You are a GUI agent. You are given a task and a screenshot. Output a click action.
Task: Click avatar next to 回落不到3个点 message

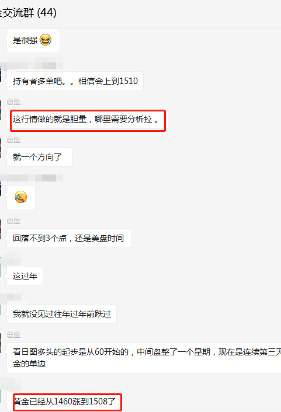coord(1,230)
